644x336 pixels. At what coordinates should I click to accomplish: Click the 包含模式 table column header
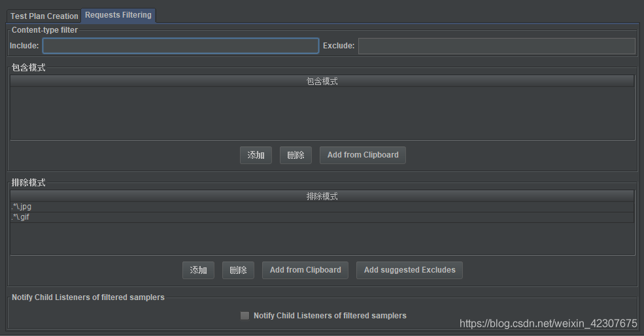click(322, 82)
